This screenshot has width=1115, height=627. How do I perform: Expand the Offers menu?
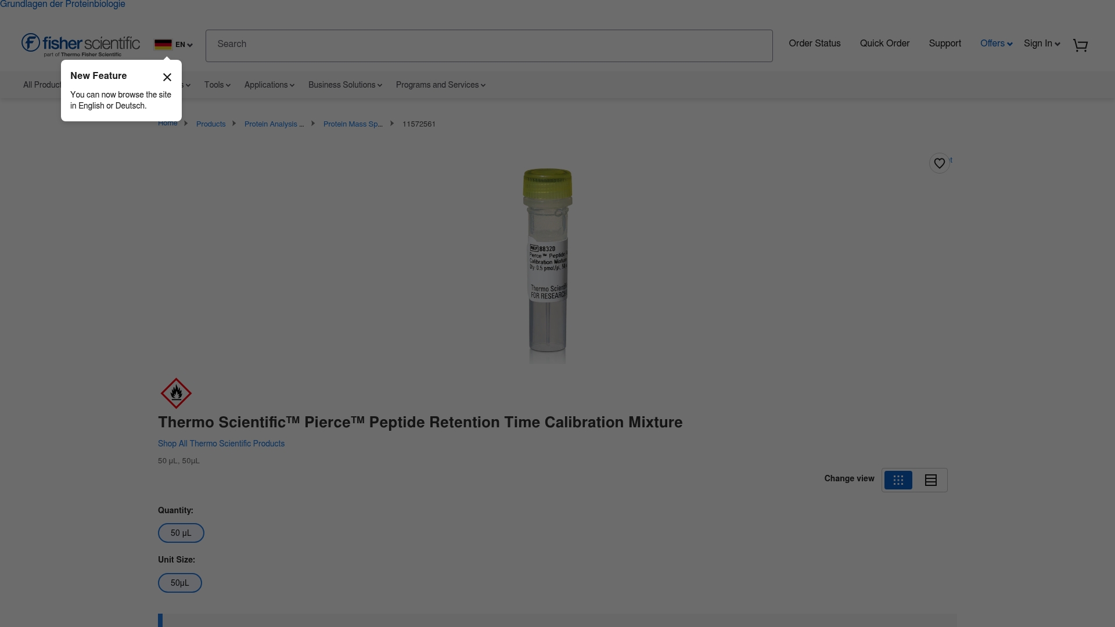click(x=996, y=44)
